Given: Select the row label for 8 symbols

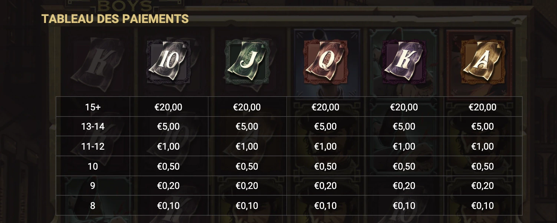Looking at the screenshot, I should click(93, 206).
